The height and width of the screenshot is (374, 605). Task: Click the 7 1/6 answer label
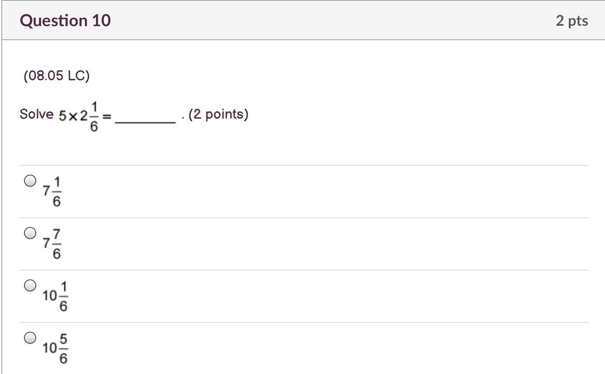[52, 192]
